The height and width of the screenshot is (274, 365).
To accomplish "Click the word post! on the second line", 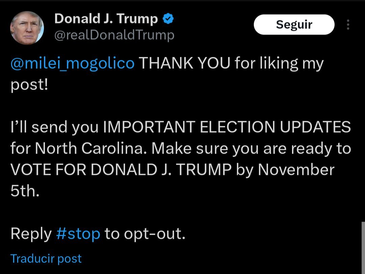I will 29,85.
